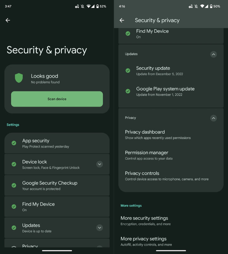
Task: Open Permission manager
Action: (171, 155)
